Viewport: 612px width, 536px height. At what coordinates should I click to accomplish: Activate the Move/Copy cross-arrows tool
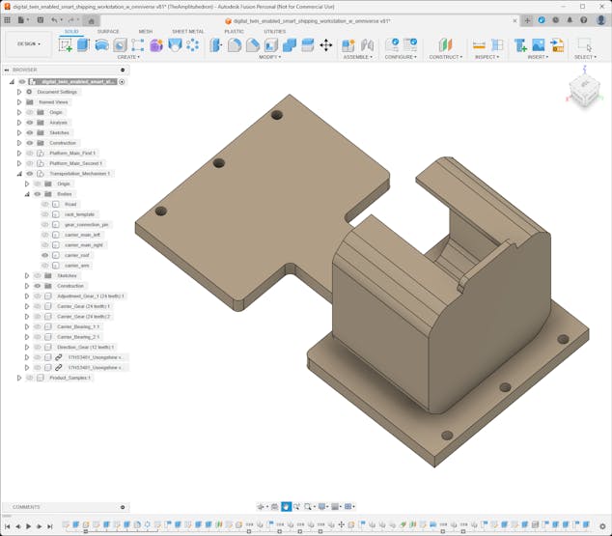click(x=325, y=45)
